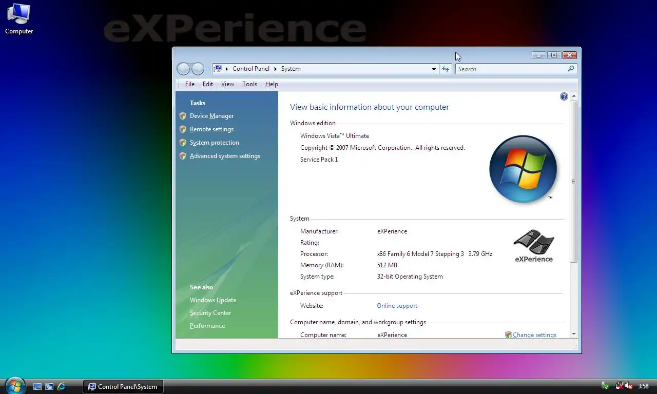Open the address bar history dropdown
Screen dimensions: 657x394
[434, 69]
